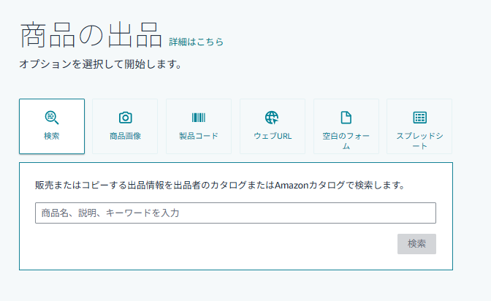This screenshot has height=301, width=491.
Task: Click the camera icon for 商品画像
Action: 125,118
